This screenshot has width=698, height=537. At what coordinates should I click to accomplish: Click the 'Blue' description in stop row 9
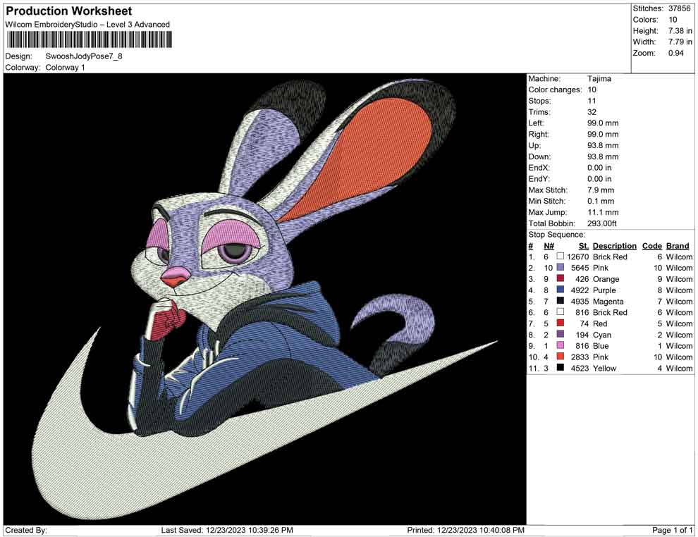[x=601, y=346]
